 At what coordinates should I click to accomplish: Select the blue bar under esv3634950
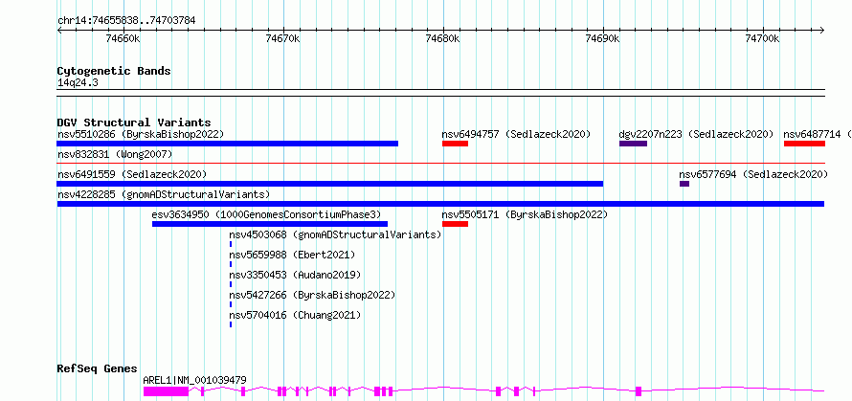tap(270, 224)
